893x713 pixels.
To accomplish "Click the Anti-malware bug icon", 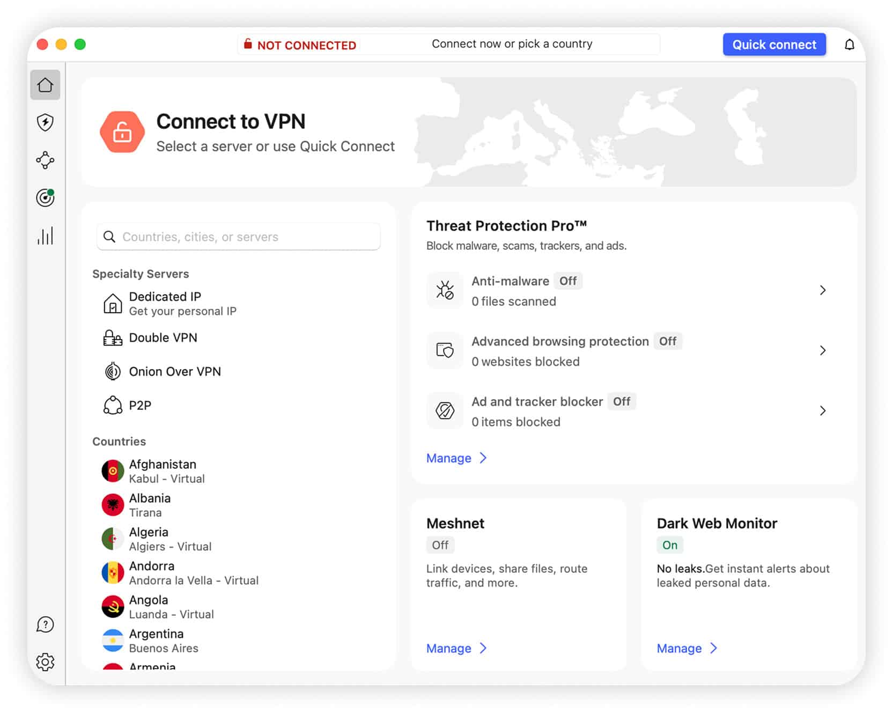I will click(x=445, y=290).
